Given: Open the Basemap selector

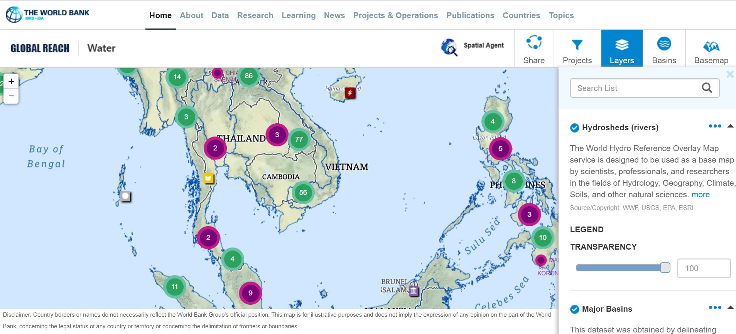Looking at the screenshot, I should (x=711, y=49).
